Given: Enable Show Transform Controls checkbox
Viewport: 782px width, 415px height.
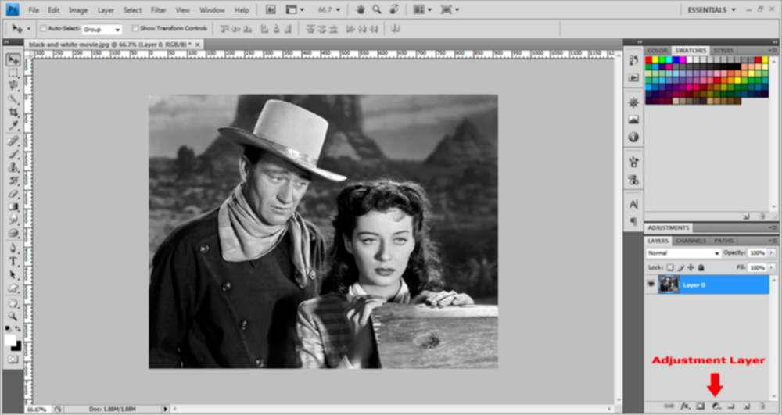Looking at the screenshot, I should coord(135,28).
